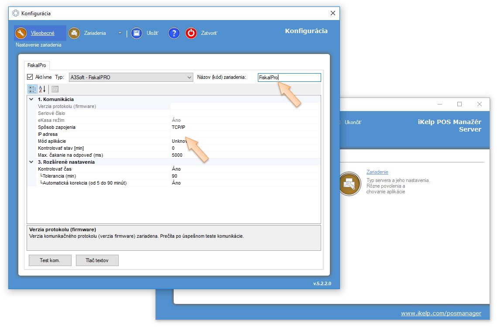This screenshot has height=327, width=497.
Task: Switch property grid to categorized view
Action: 32,89
